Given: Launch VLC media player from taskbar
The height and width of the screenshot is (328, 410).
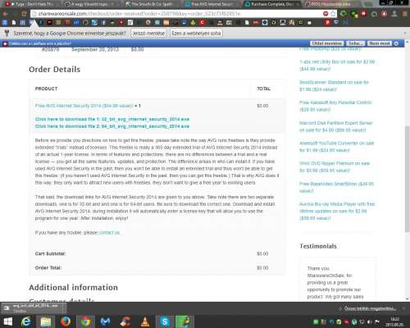Looking at the screenshot, I should pyautogui.click(x=145, y=321).
